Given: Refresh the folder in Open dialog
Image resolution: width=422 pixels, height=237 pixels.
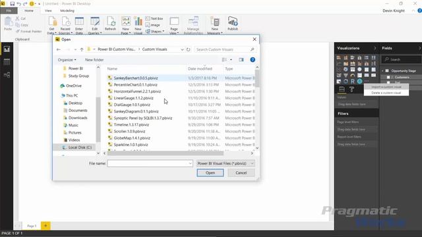Looking at the screenshot, I should (189, 49).
